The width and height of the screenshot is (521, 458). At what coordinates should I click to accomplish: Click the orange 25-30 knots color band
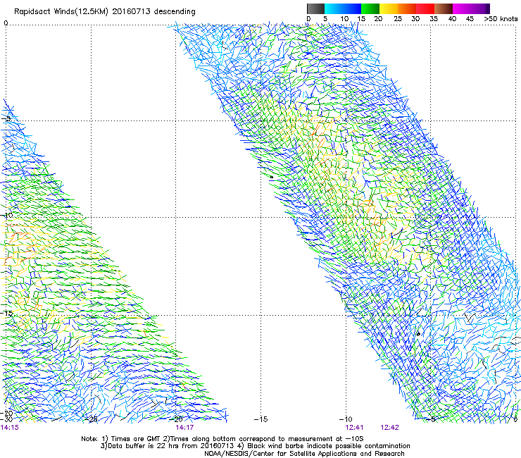[x=407, y=8]
